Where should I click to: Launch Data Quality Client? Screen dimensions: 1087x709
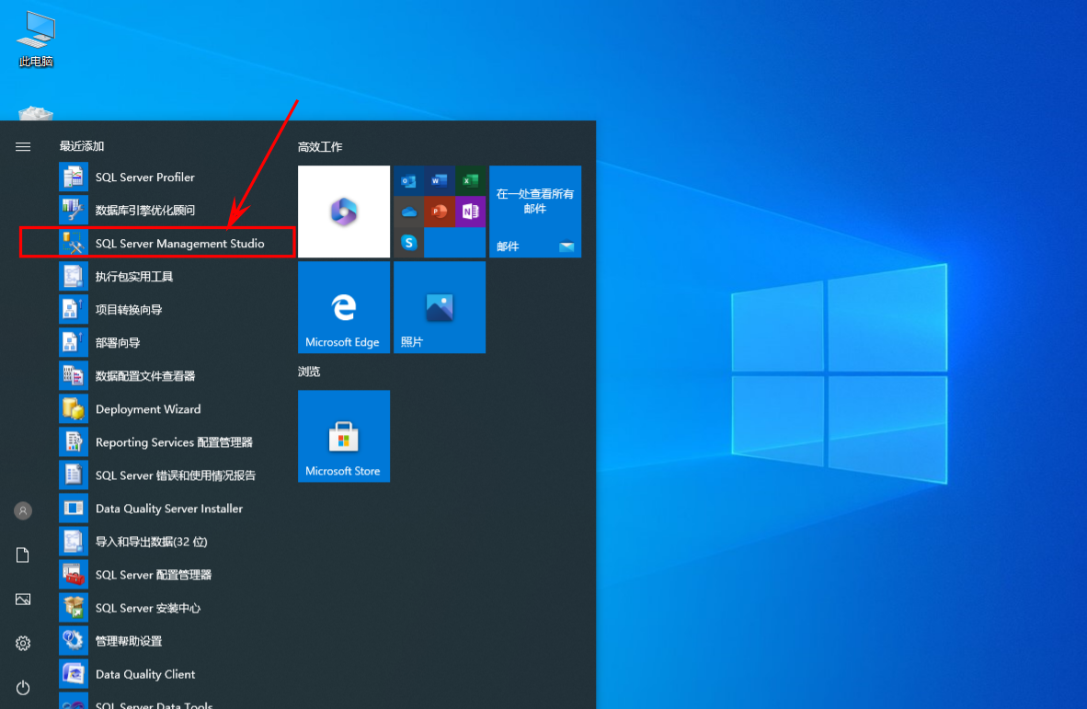click(x=172, y=674)
